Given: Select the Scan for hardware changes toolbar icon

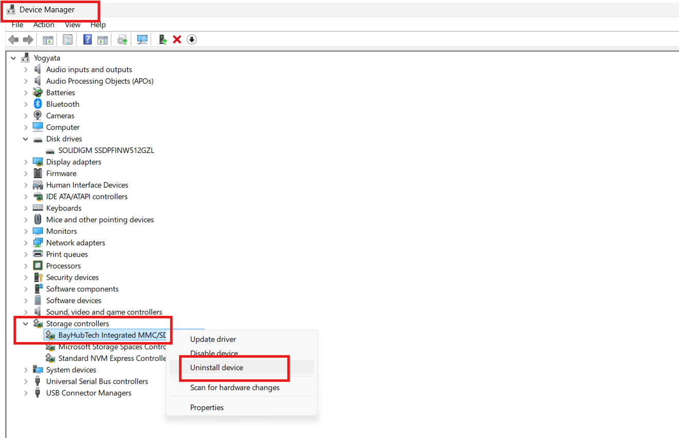Looking at the screenshot, I should (x=142, y=40).
